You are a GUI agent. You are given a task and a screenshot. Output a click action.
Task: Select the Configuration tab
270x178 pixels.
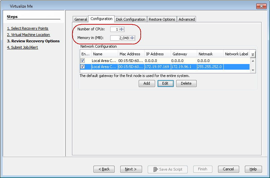click(x=101, y=19)
